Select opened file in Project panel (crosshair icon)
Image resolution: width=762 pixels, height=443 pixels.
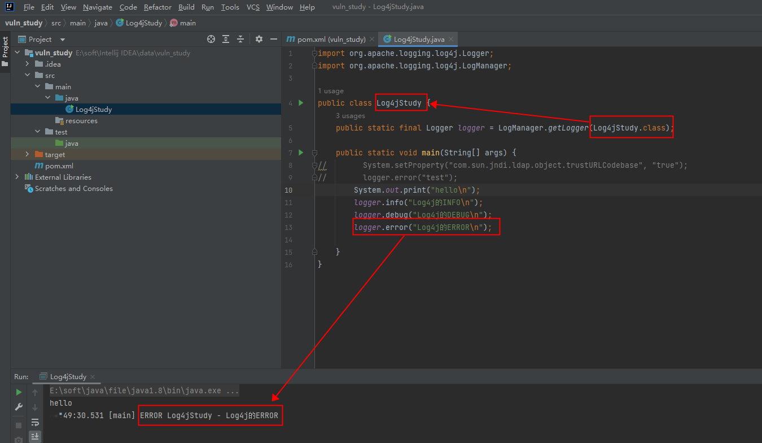[211, 39]
